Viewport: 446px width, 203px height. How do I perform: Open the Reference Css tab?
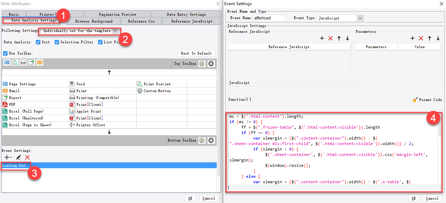point(141,21)
